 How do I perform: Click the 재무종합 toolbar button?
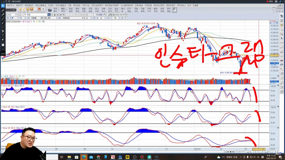169,10
